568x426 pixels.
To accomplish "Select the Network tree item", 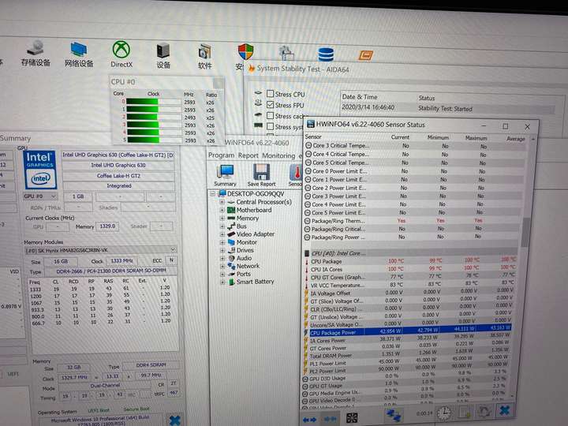I will pos(248,266).
